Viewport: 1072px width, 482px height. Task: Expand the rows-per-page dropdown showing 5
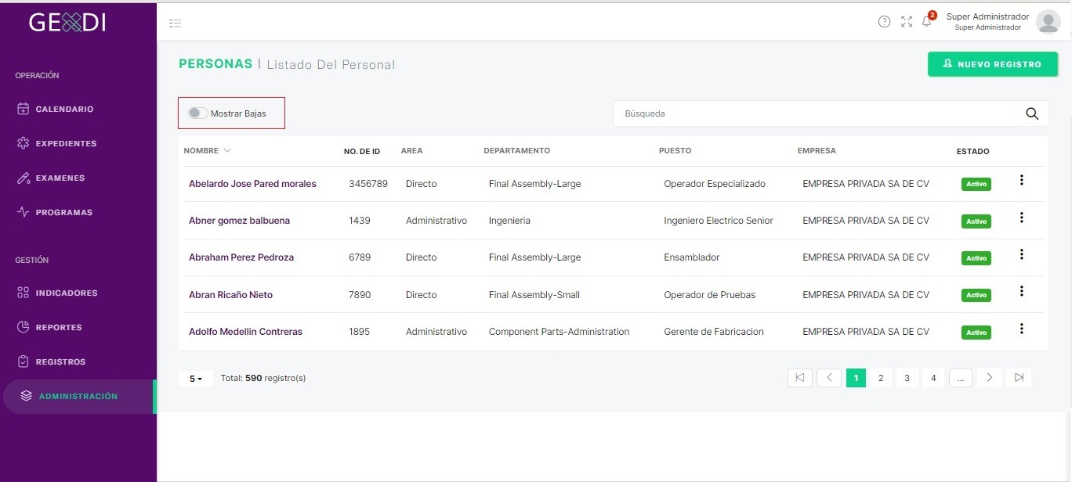tap(196, 378)
